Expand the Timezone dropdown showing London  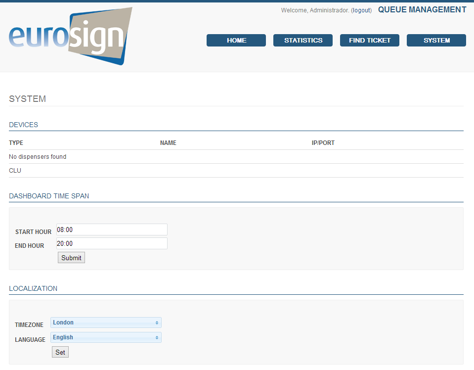[x=106, y=323]
